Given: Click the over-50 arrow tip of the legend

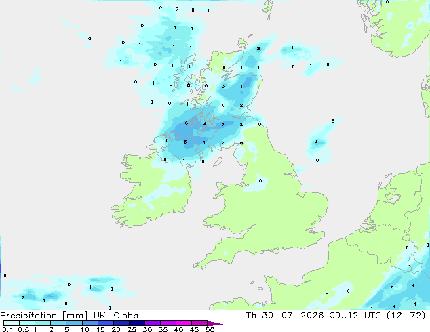Looking at the screenshot, I should (x=215, y=324).
